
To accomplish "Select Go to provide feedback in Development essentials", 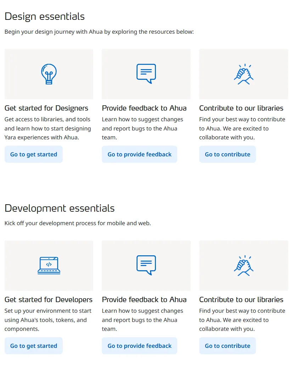I will point(139,346).
